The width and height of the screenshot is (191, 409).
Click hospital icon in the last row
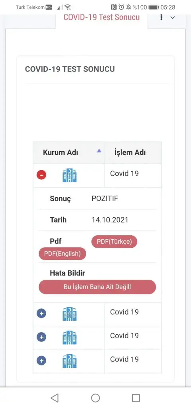point(69,361)
